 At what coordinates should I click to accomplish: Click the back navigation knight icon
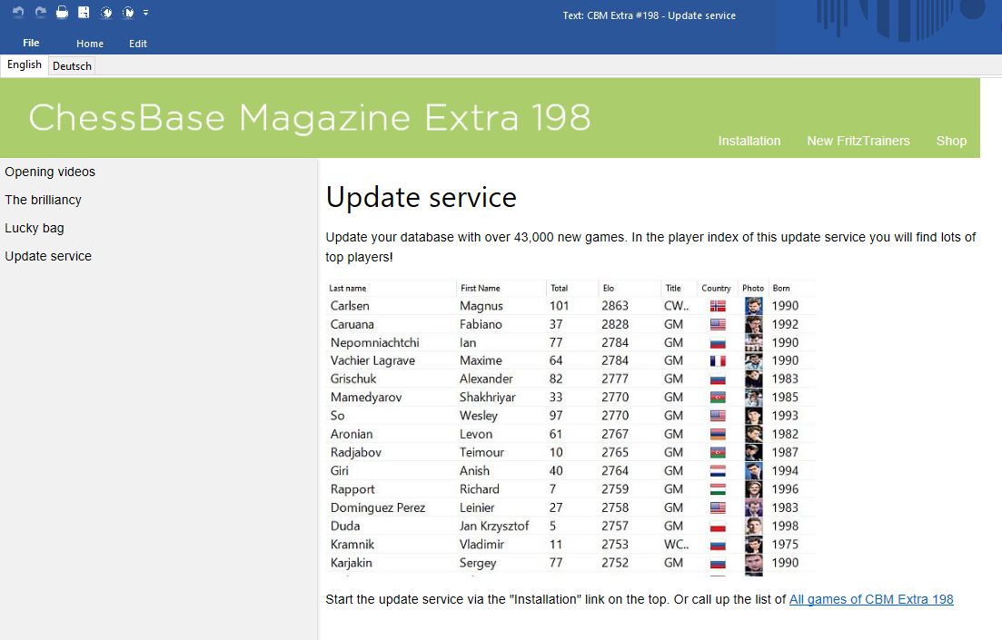[x=106, y=12]
